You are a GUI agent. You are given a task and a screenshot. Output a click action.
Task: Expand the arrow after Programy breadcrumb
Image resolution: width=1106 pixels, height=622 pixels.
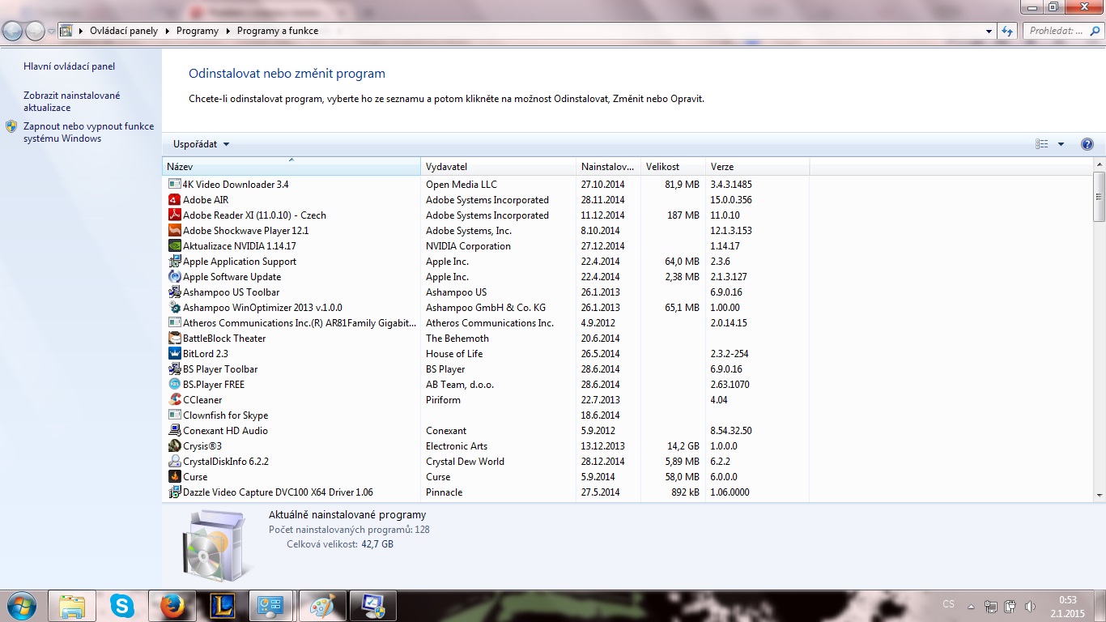[228, 31]
